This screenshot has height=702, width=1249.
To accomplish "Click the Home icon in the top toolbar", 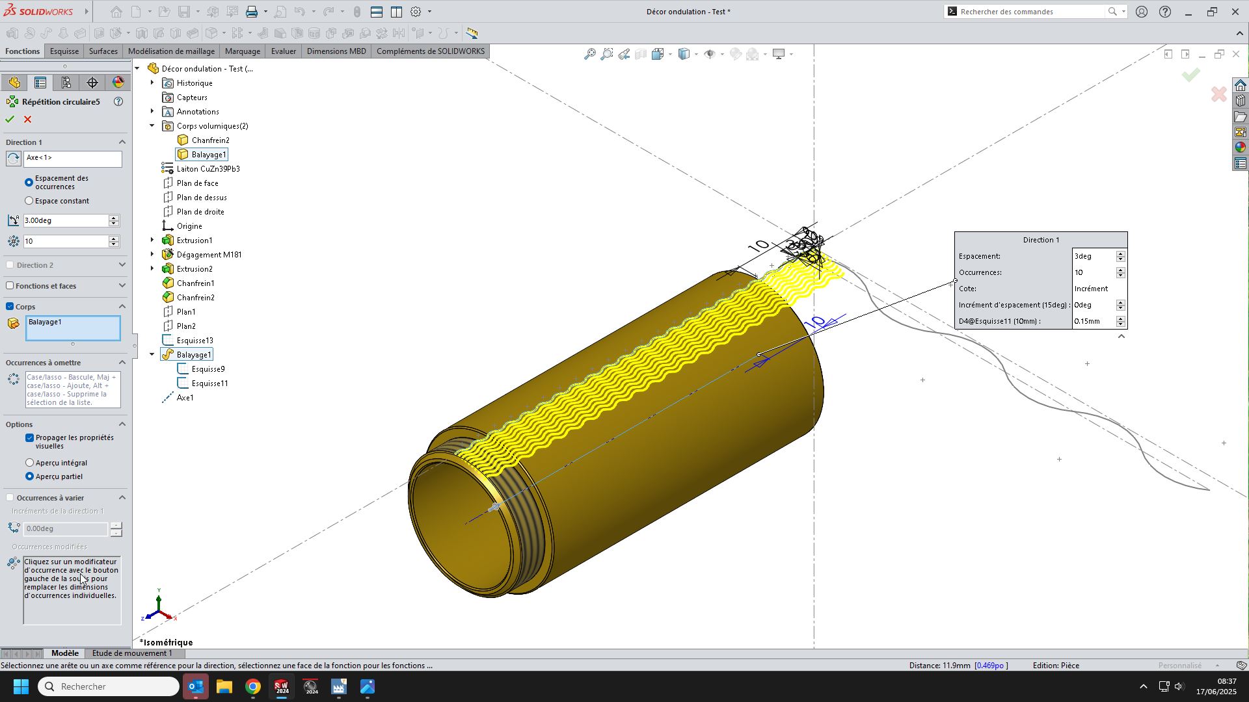I will [116, 12].
